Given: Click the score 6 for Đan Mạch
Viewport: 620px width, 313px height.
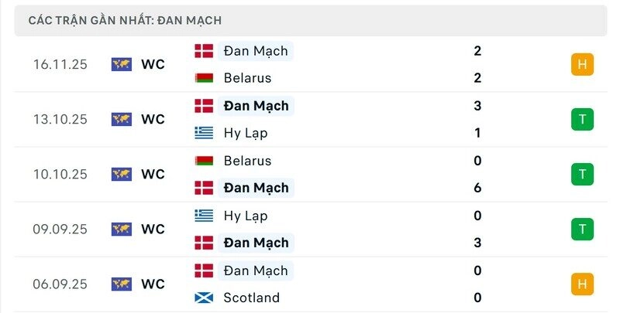Looking at the screenshot, I should (x=477, y=188).
